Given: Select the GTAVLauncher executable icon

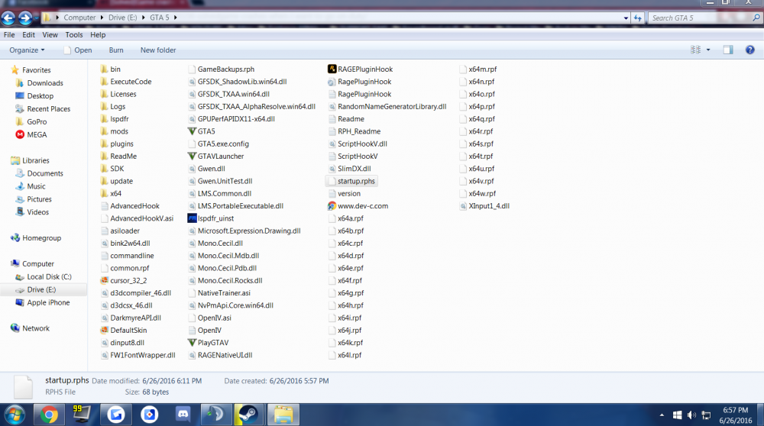Looking at the screenshot, I should click(192, 157).
